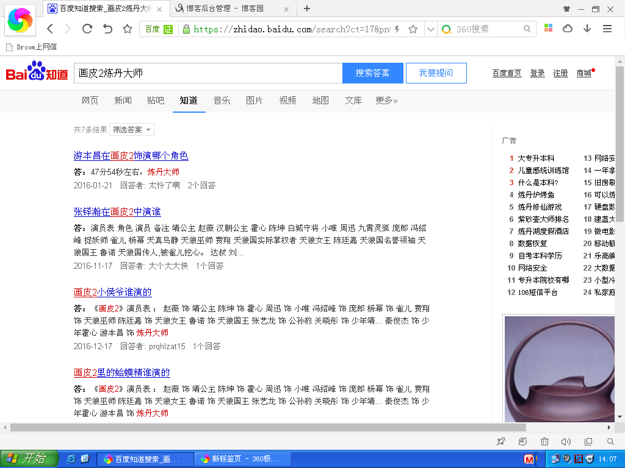Open address bar dropdown arrow
Screen dimensions: 625x468
pyautogui.click(x=430, y=29)
